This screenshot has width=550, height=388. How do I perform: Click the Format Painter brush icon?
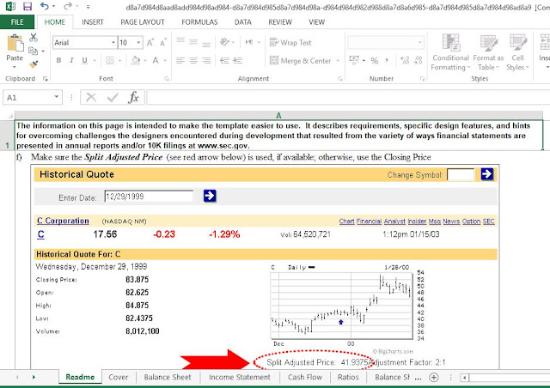tap(34, 64)
